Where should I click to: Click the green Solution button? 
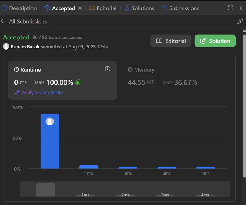(x=215, y=41)
